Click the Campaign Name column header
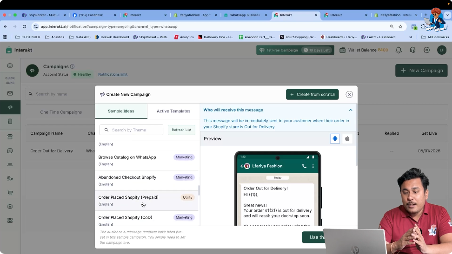The width and height of the screenshot is (452, 254). 47,133
